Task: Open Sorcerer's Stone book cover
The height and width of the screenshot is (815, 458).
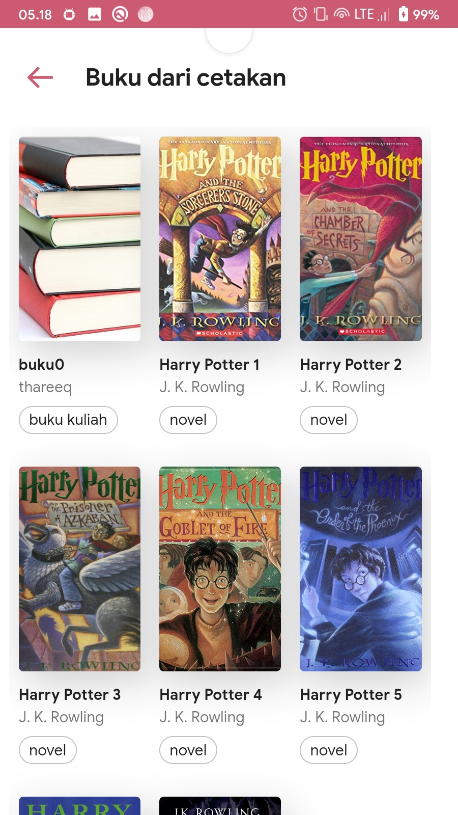Action: click(220, 239)
